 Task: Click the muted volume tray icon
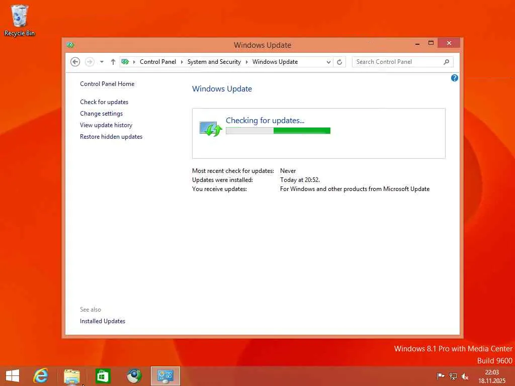point(465,376)
